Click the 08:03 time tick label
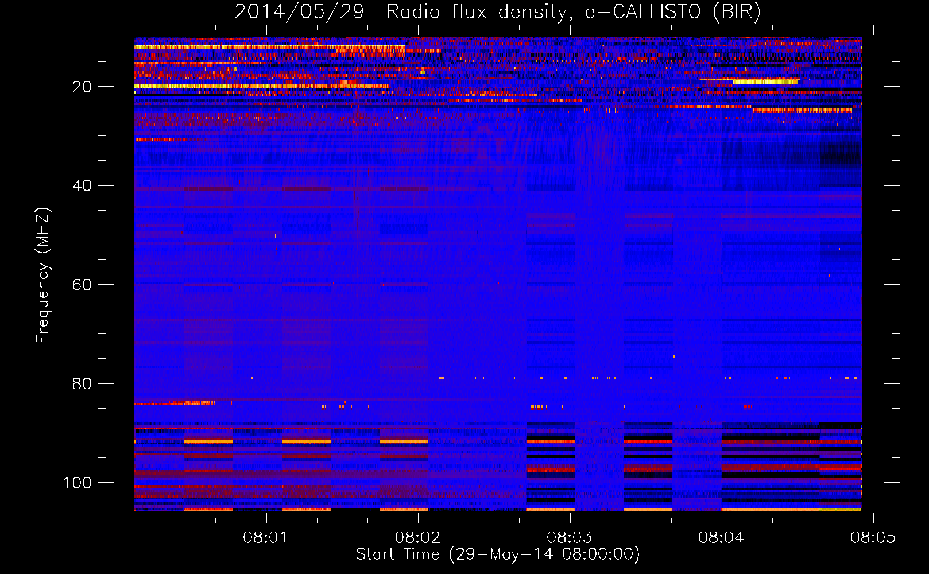 coord(569,538)
